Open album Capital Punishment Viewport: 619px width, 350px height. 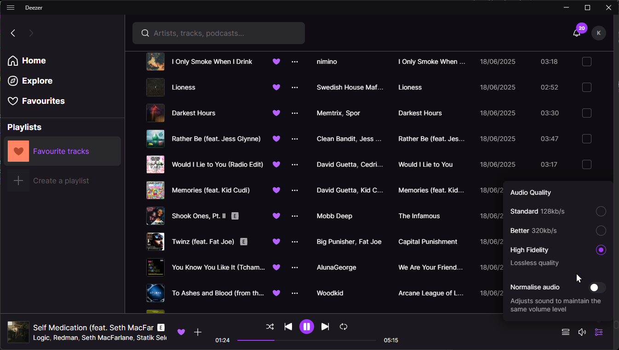pyautogui.click(x=428, y=242)
